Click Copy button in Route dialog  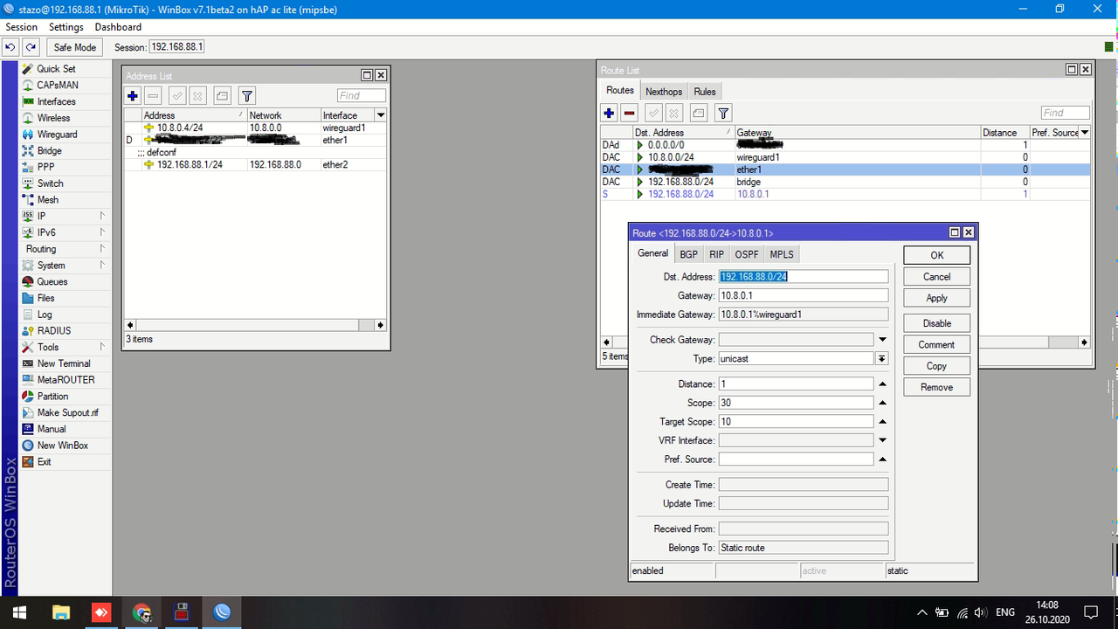point(937,366)
